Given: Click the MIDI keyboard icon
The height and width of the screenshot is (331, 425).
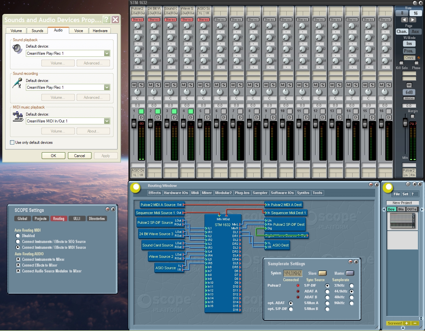Looking at the screenshot, I should (18, 117).
